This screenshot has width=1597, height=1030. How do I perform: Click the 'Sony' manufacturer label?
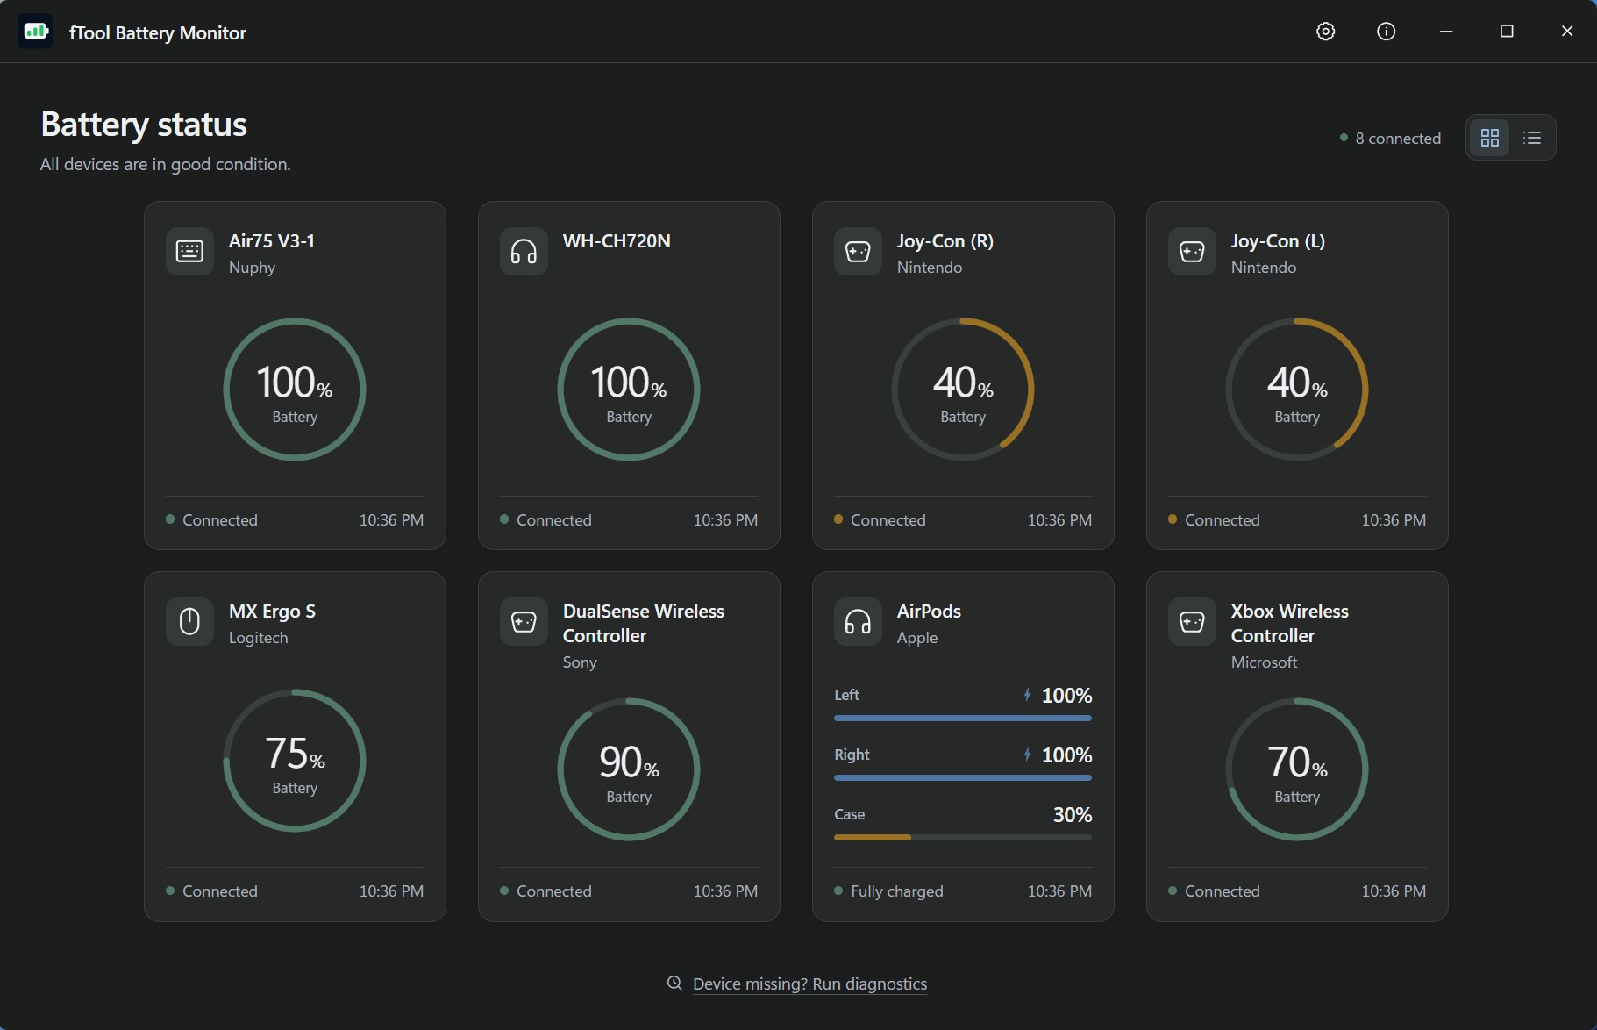[x=580, y=662]
